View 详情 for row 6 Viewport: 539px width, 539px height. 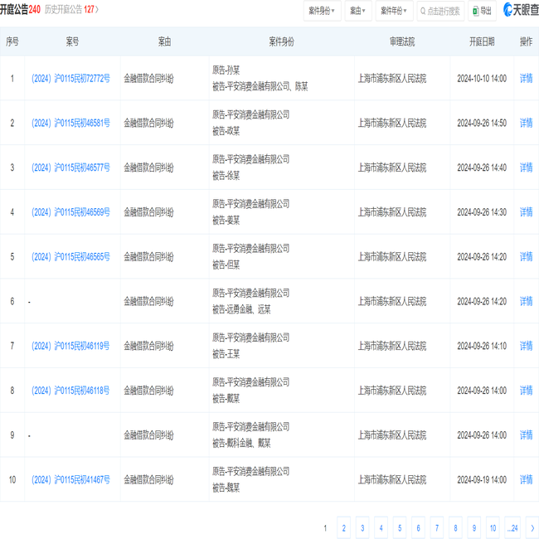pos(526,302)
